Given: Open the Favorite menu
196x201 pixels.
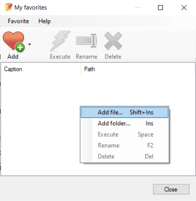Looking at the screenshot, I should click(x=18, y=21).
